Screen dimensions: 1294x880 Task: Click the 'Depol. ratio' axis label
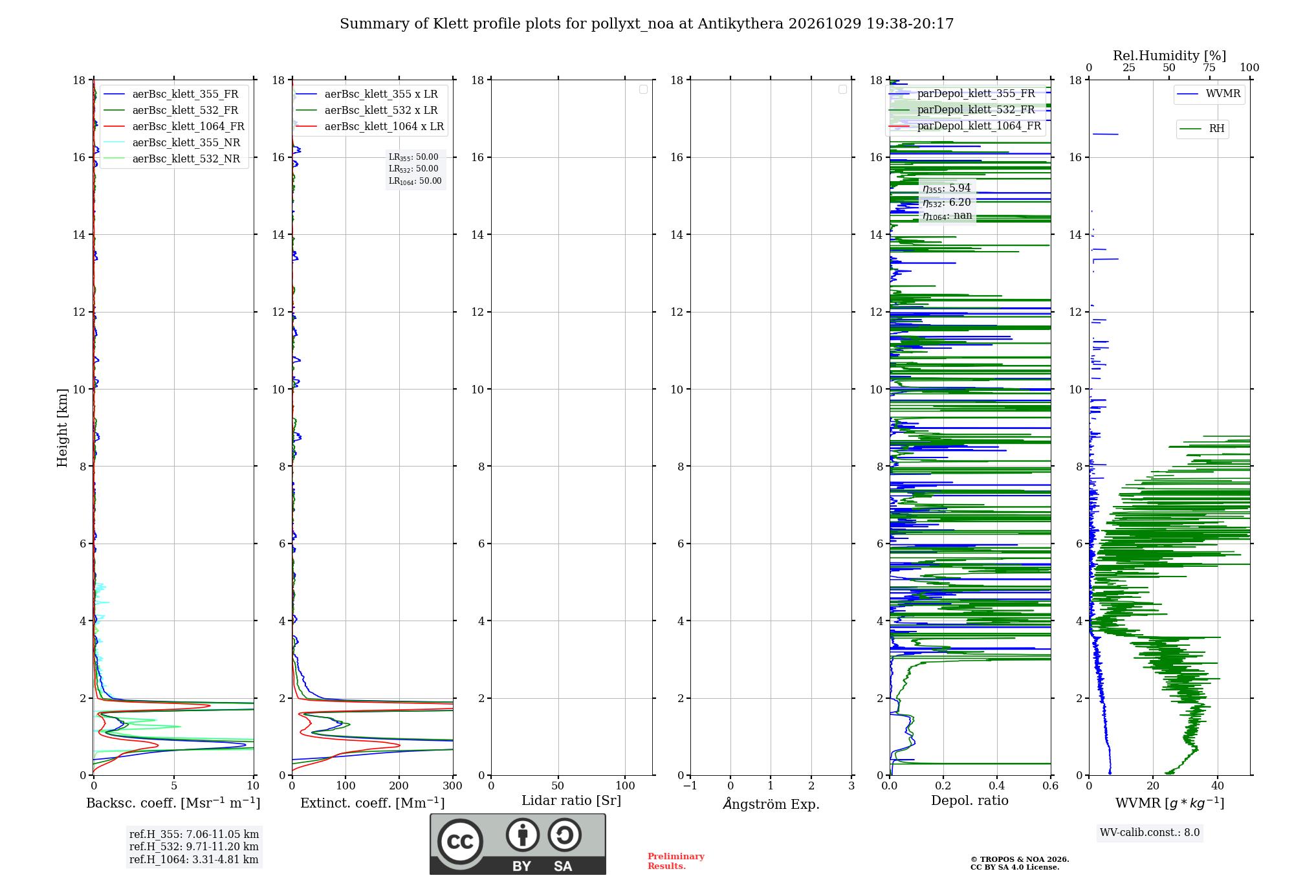point(970,801)
